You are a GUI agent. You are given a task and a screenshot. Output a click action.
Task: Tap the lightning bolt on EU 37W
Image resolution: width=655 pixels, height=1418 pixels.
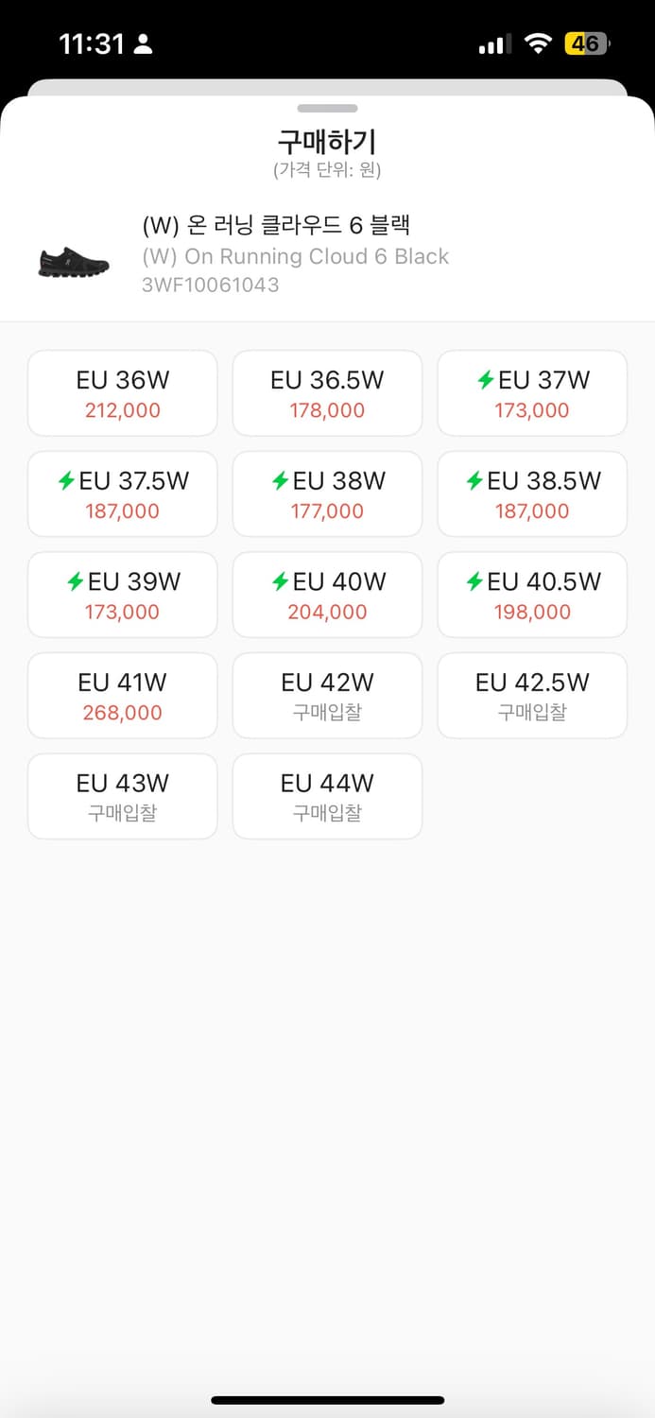pyautogui.click(x=486, y=380)
